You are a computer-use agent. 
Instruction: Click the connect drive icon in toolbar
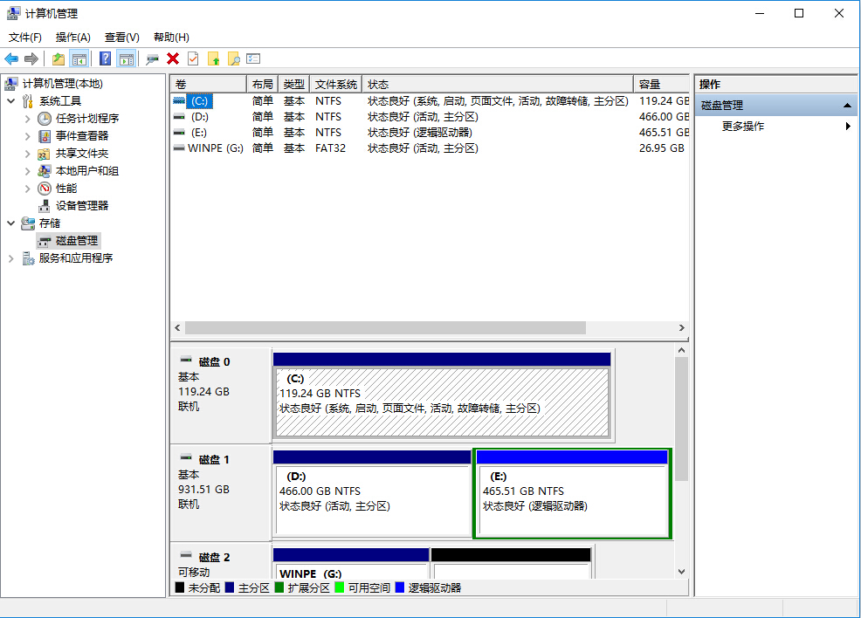pyautogui.click(x=153, y=58)
